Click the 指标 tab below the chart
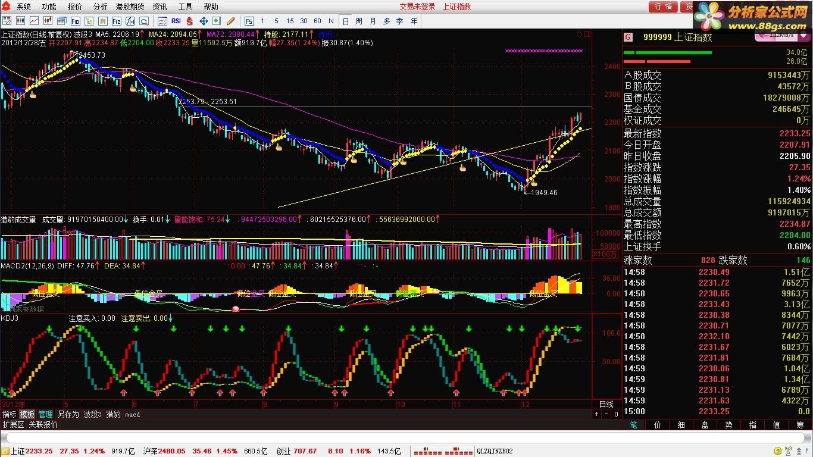This screenshot has height=457, width=813. point(10,414)
